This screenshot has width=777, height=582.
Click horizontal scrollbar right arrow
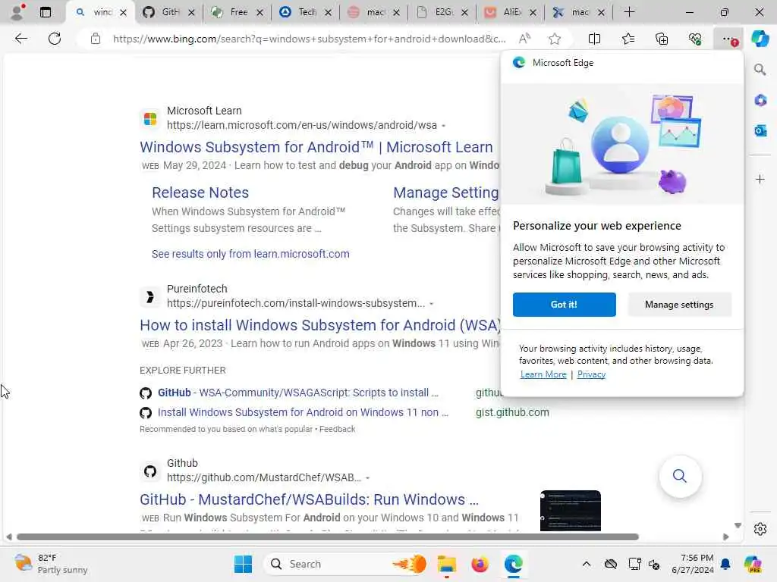tap(726, 537)
